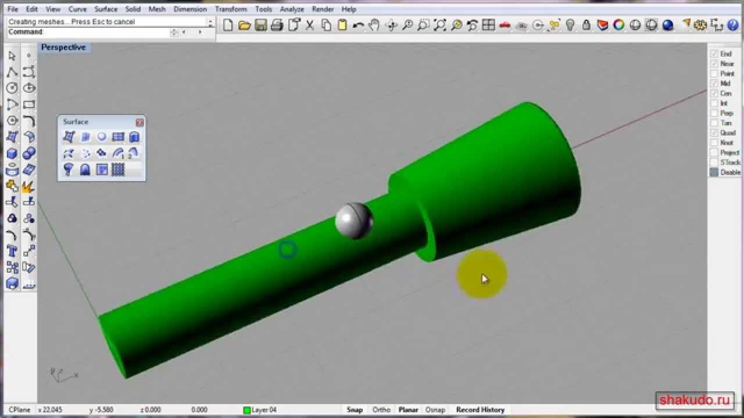Screen dimensions: 744x418
Task: Click the Zoom Extents icon
Action: pyautogui.click(x=440, y=25)
